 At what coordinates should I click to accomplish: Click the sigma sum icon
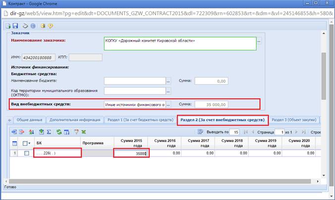point(49,132)
